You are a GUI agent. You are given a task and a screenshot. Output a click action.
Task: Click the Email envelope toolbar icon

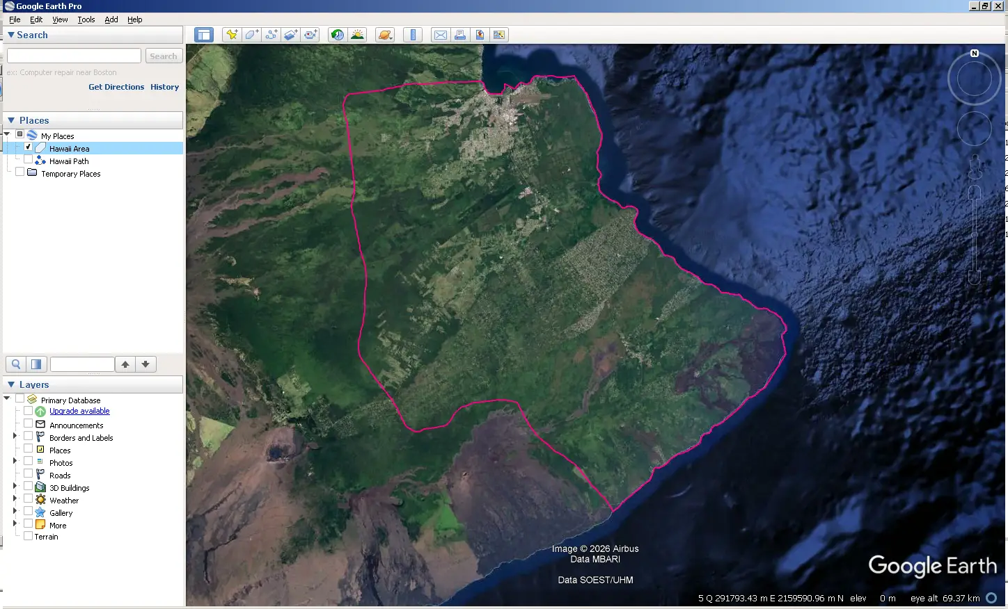tap(441, 35)
